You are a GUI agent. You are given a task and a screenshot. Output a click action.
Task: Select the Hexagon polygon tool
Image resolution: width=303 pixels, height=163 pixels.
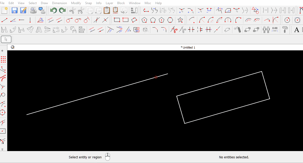[170, 20]
